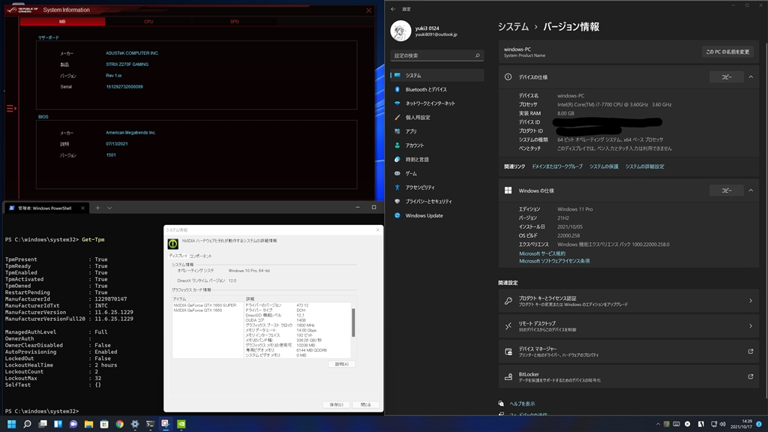Expand the リモート デスクトップ entry
The image size is (768, 432).
[751, 325]
